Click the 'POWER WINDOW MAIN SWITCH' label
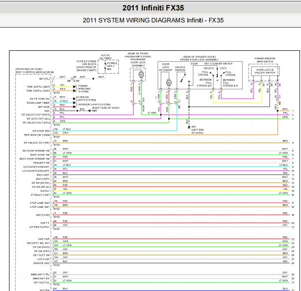Screen dimensions: 301x291 tap(265, 60)
